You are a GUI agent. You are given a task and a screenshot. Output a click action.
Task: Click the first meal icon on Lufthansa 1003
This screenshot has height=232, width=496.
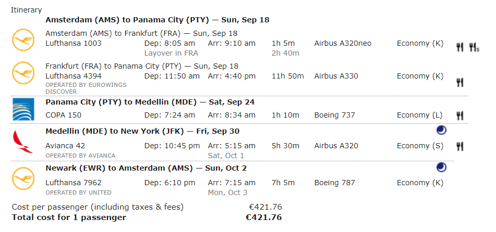click(x=460, y=48)
